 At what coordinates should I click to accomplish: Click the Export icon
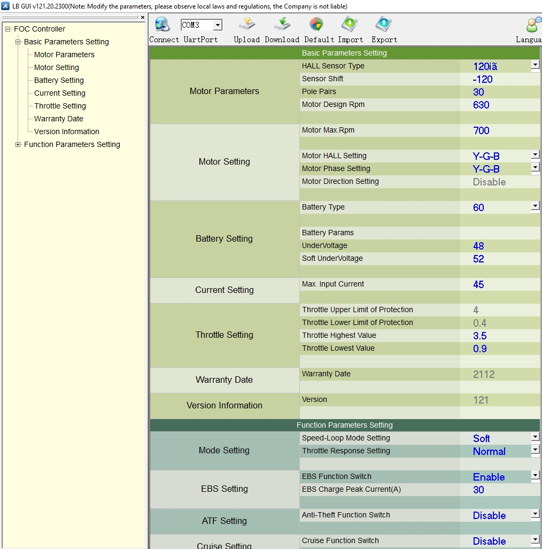click(384, 25)
